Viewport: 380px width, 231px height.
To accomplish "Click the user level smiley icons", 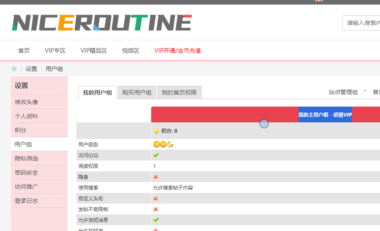I will tap(163, 144).
